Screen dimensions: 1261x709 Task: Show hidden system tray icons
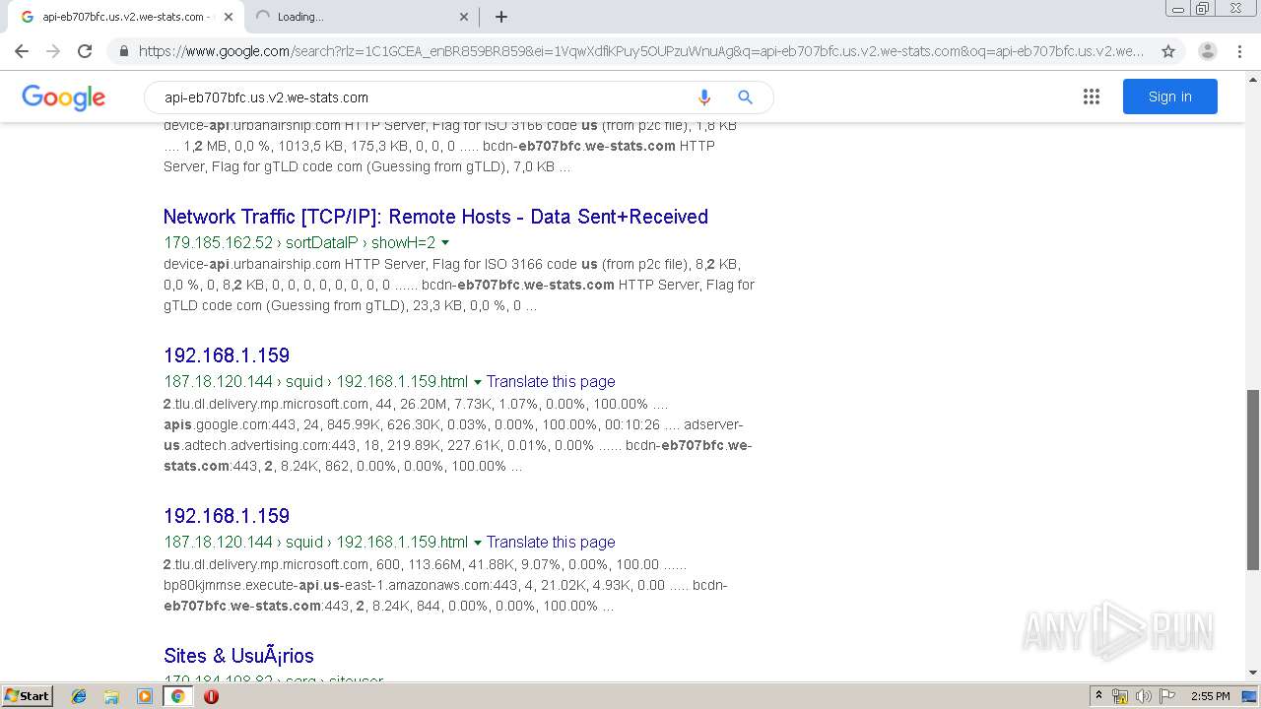1098,696
